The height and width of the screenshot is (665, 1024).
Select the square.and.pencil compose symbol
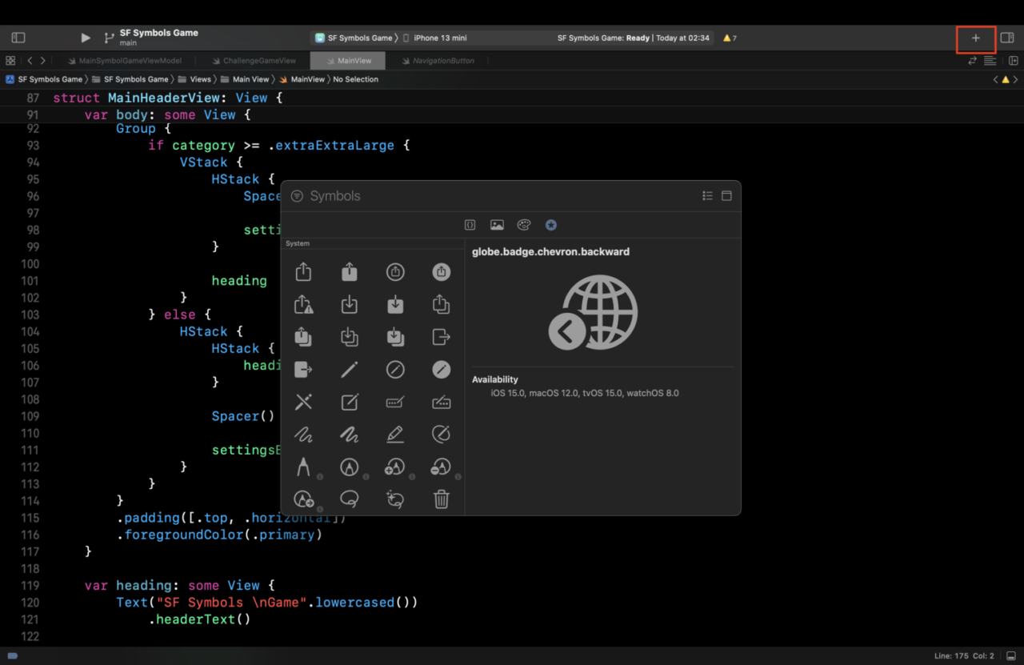(350, 402)
